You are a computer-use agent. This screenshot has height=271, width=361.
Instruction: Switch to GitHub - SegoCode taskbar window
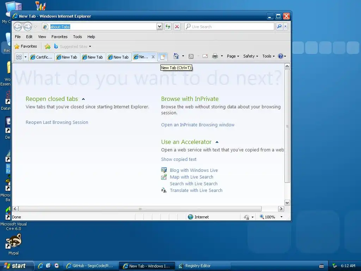90,266
